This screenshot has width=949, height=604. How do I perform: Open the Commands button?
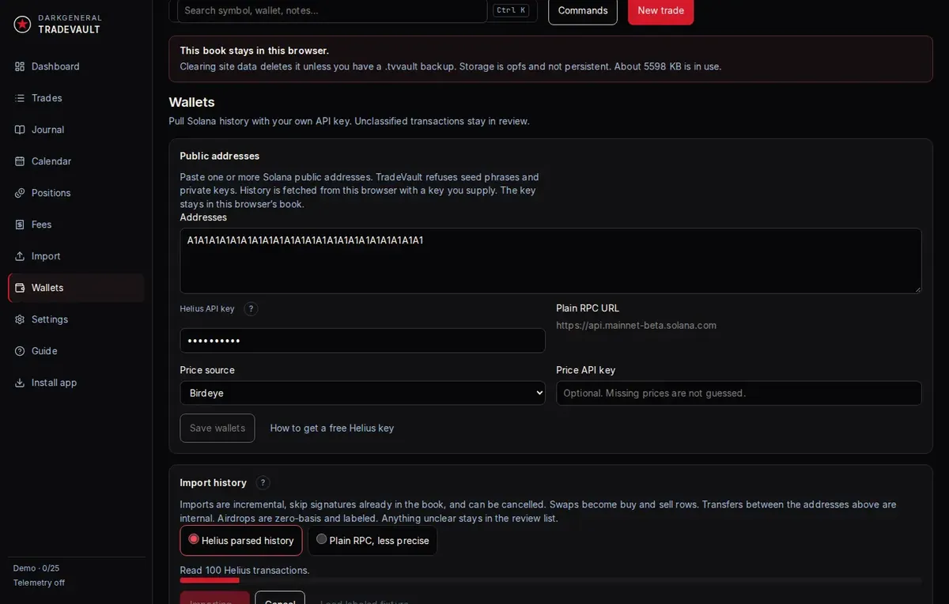click(x=583, y=10)
